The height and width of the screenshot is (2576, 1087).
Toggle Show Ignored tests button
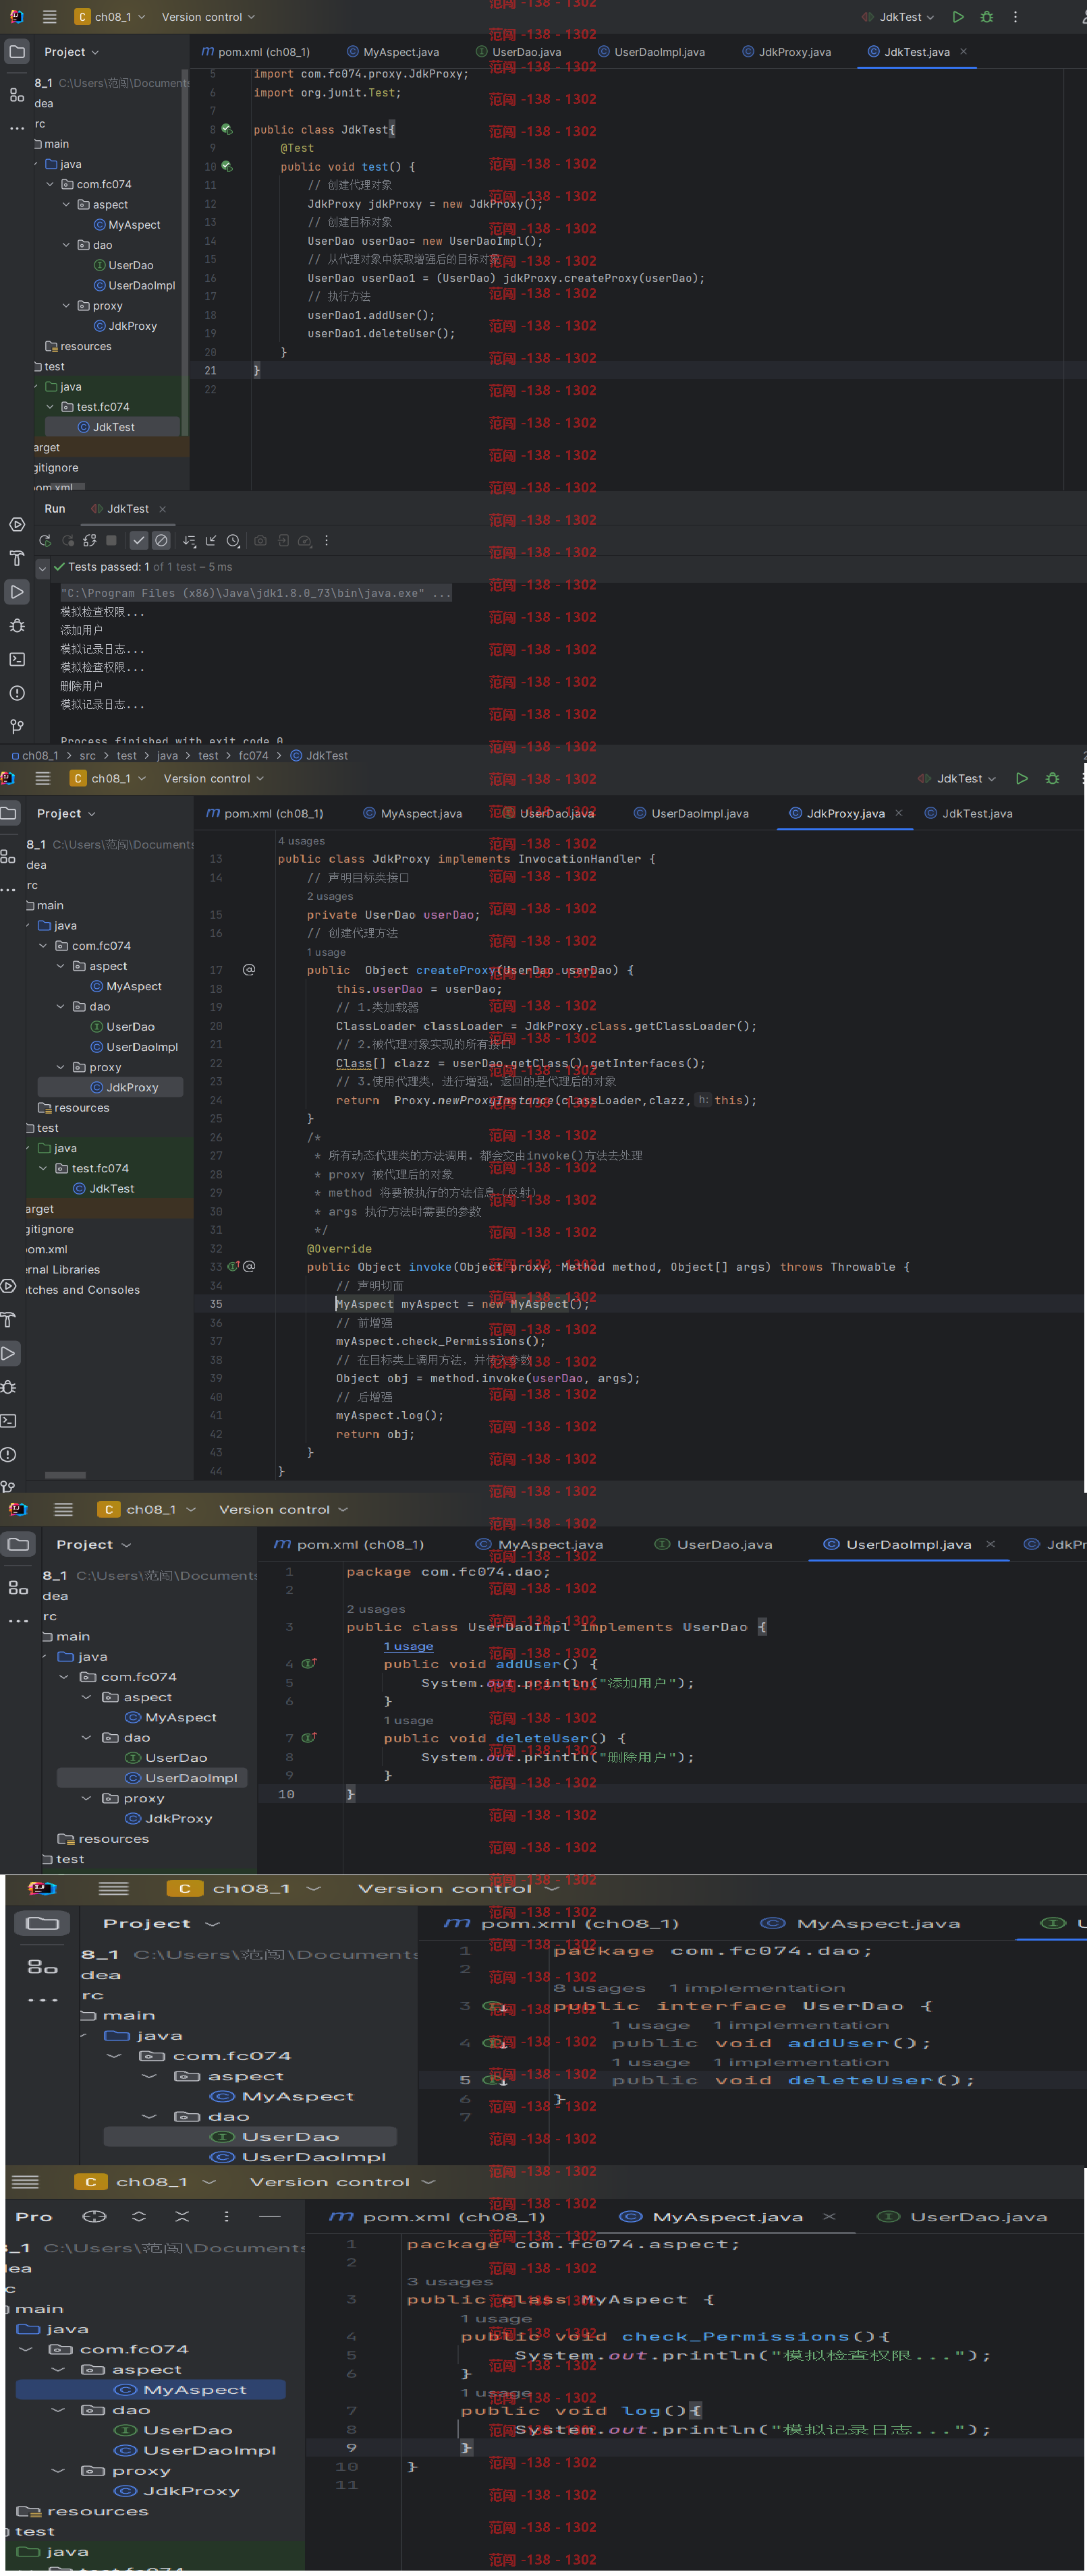[161, 541]
